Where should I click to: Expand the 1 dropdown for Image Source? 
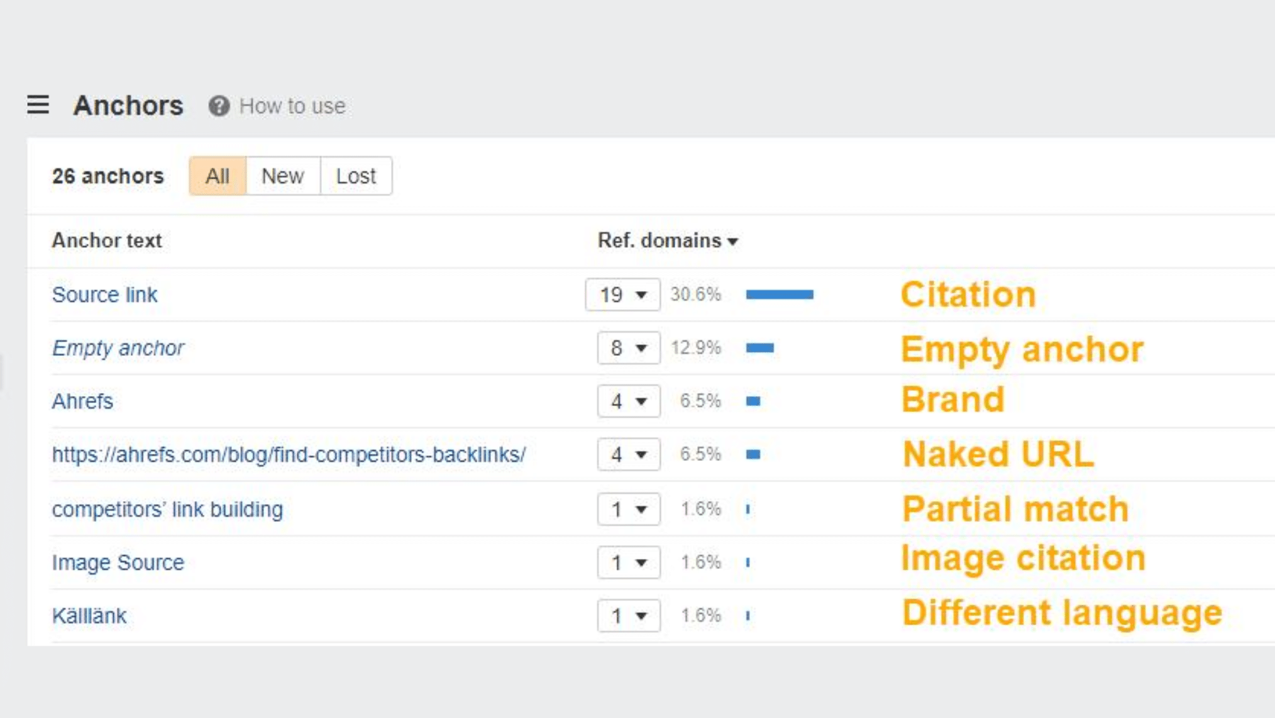point(629,562)
